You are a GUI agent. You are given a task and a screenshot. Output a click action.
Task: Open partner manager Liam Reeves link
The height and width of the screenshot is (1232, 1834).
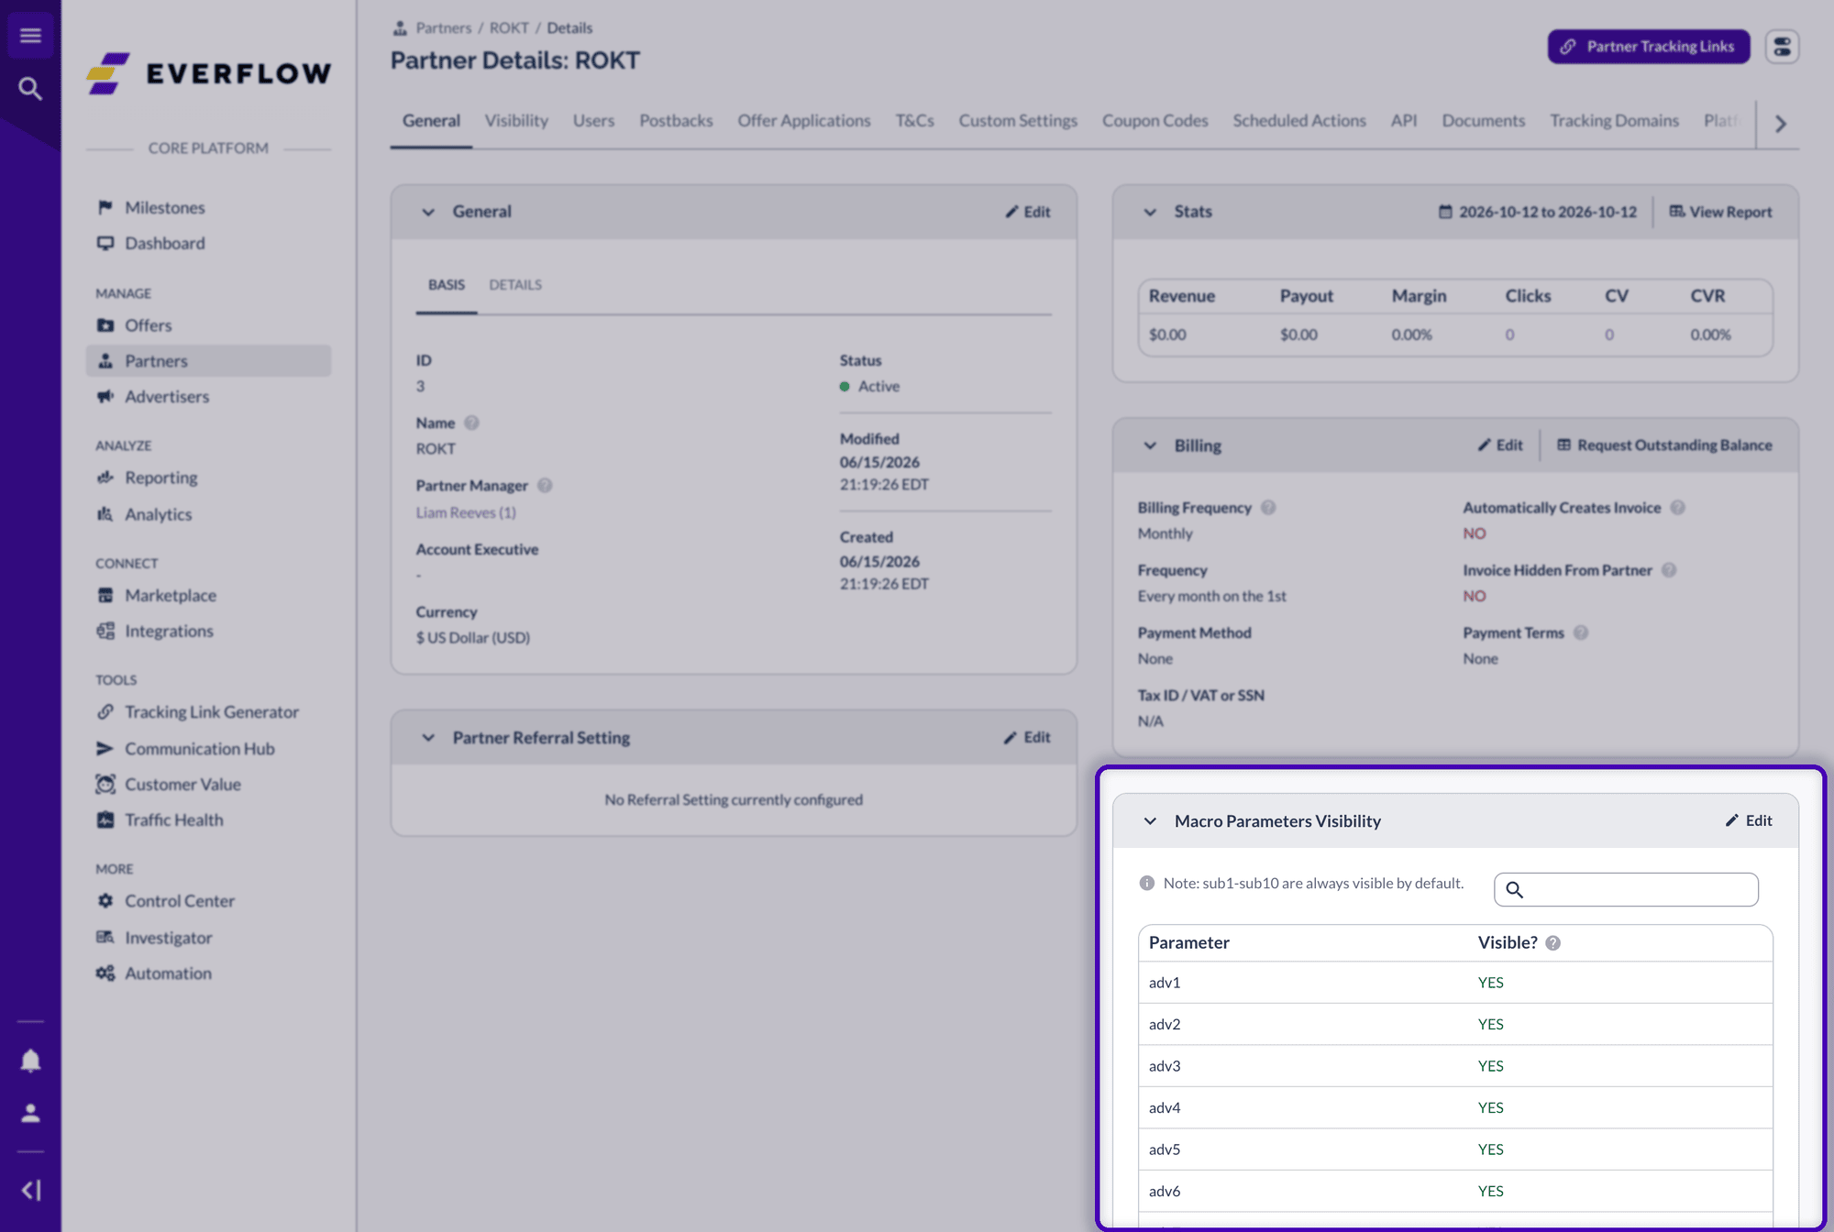[466, 512]
